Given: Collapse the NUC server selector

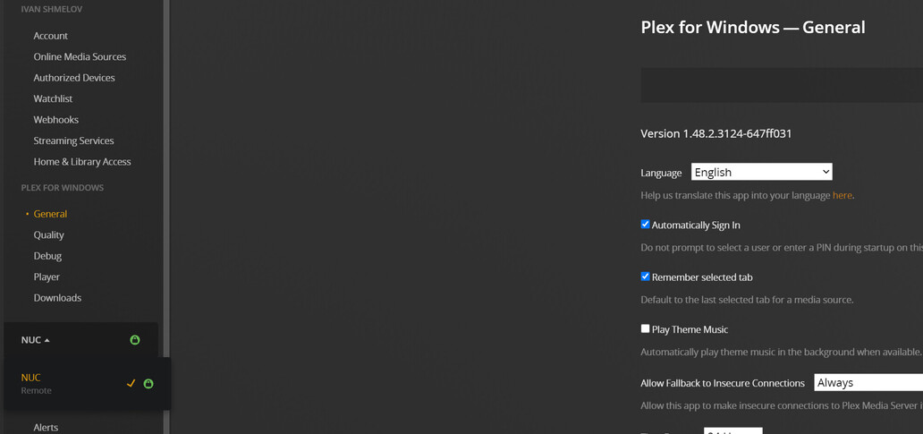Looking at the screenshot, I should point(36,340).
